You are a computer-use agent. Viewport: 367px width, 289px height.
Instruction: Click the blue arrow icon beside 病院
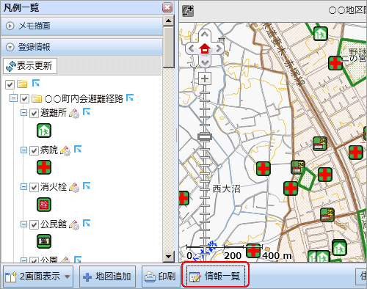[78, 149]
